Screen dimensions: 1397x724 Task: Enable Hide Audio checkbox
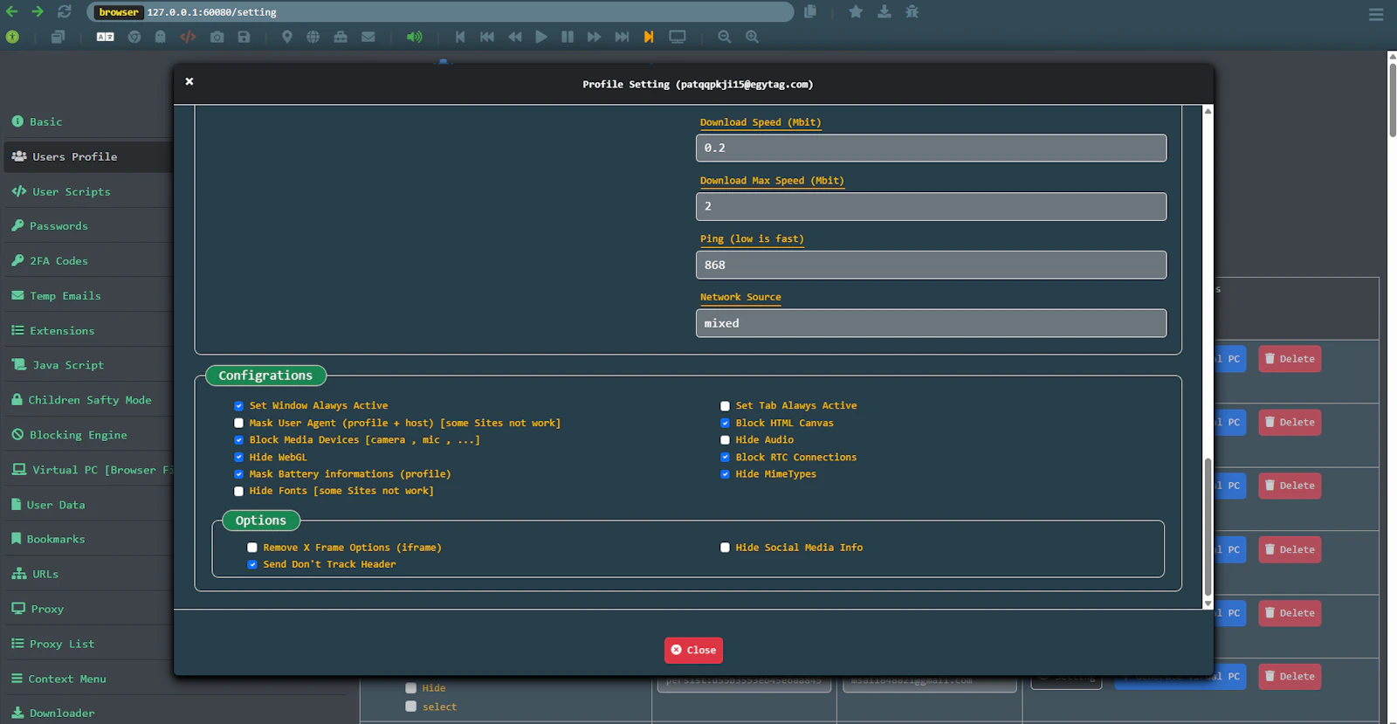tap(725, 440)
